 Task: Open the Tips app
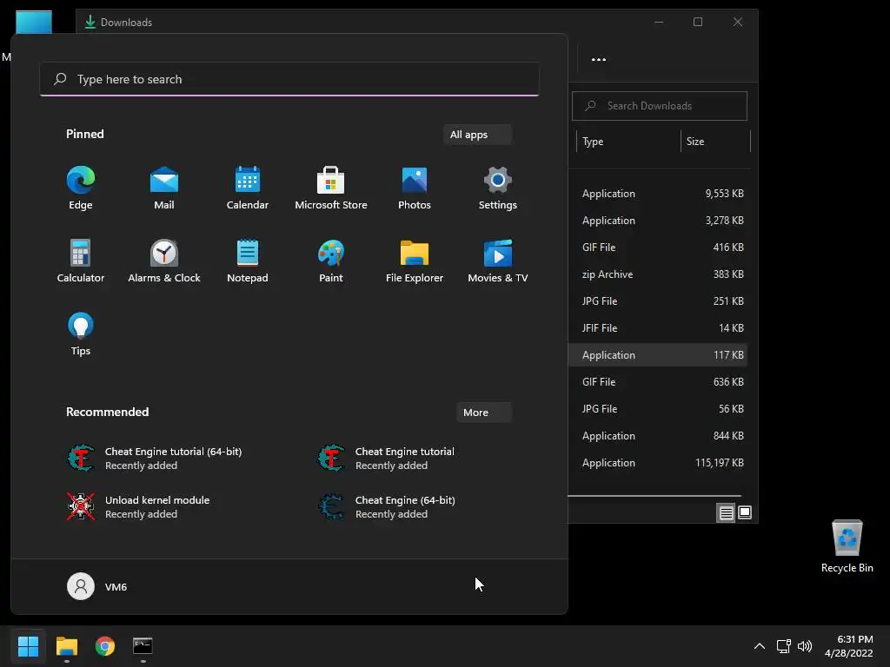[x=81, y=334]
